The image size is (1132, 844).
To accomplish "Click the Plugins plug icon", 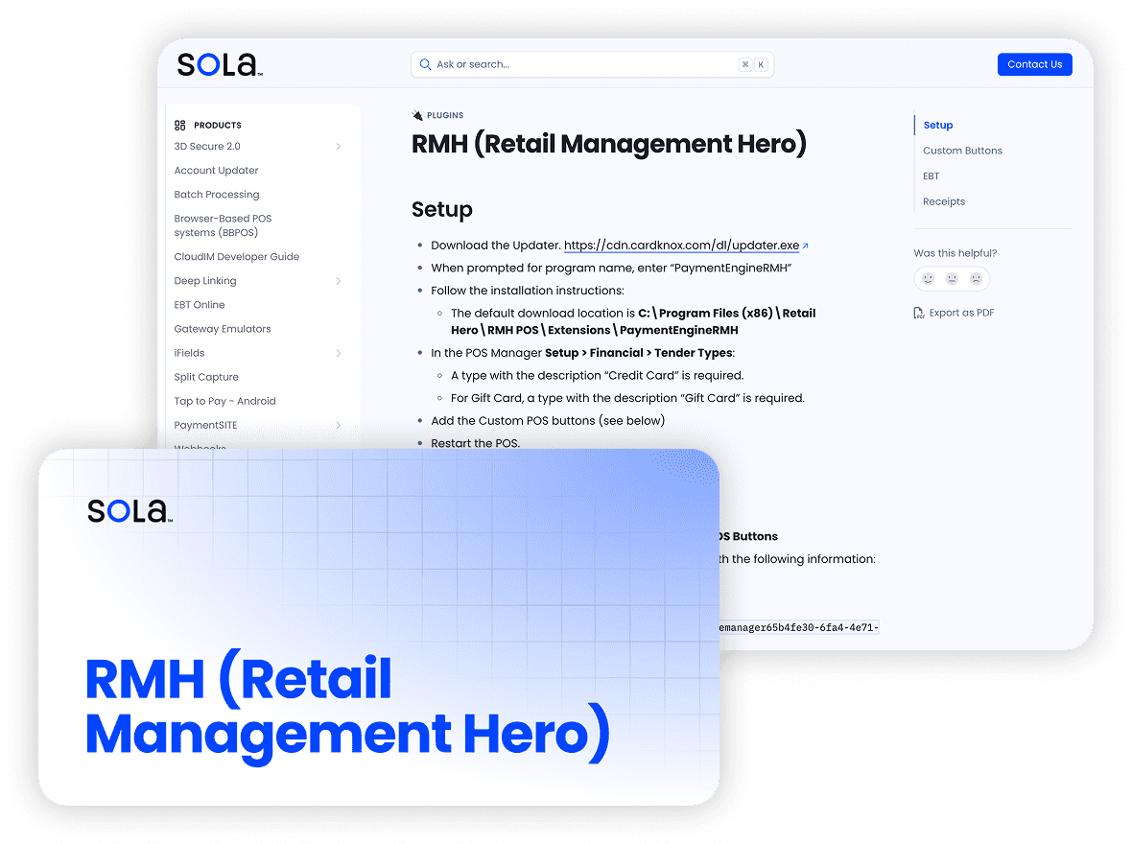I will tap(417, 115).
